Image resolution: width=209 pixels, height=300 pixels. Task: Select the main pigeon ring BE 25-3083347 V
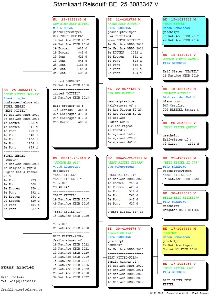coord(20,90)
